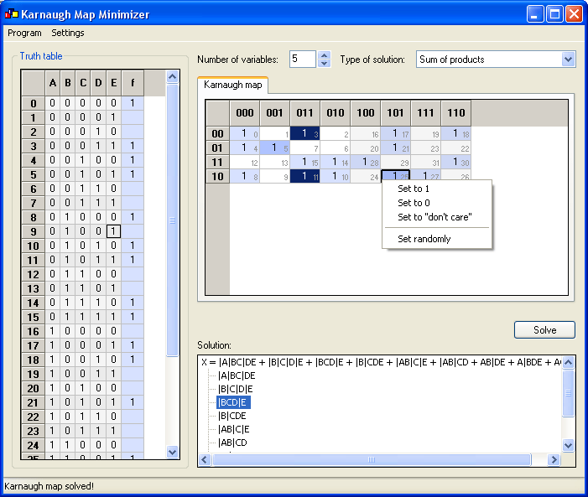The height and width of the screenshot is (497, 588).
Task: Select the |AB|CD solution term
Action: 233,443
